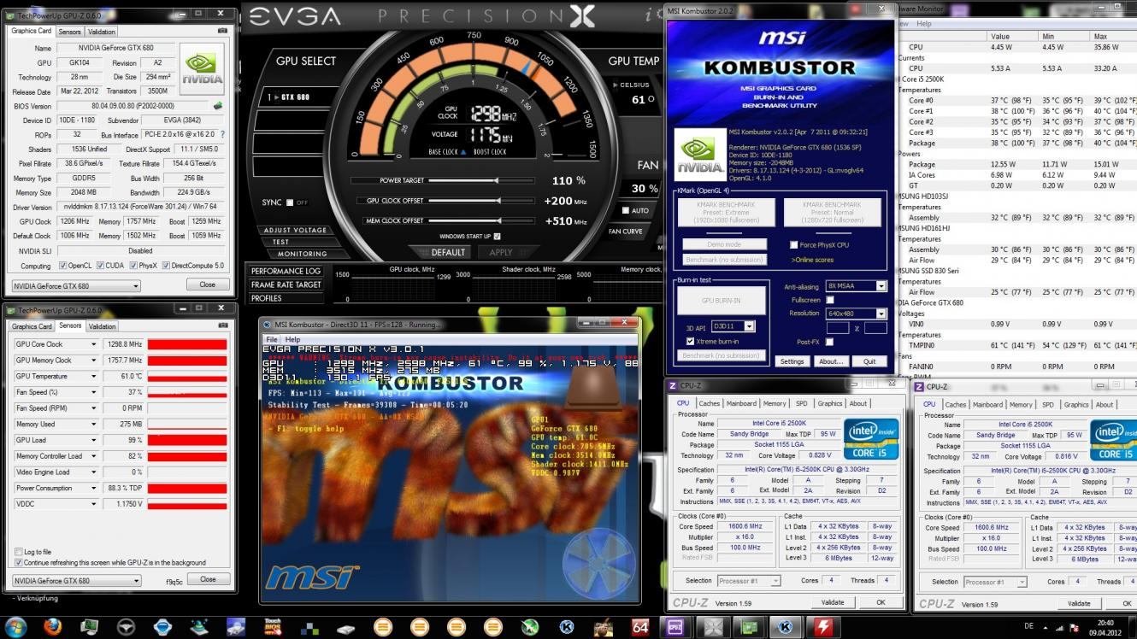Toggle SYNC switch in Precision X

288,202
